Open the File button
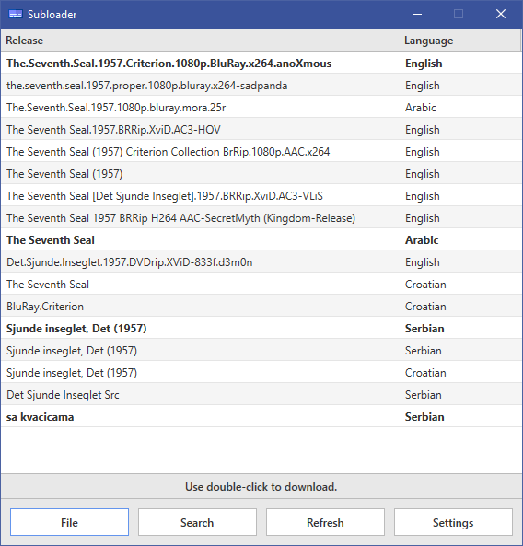The height and width of the screenshot is (546, 523). (x=69, y=522)
